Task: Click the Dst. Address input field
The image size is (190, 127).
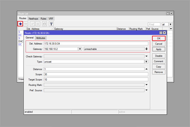Action: [x=96, y=44]
